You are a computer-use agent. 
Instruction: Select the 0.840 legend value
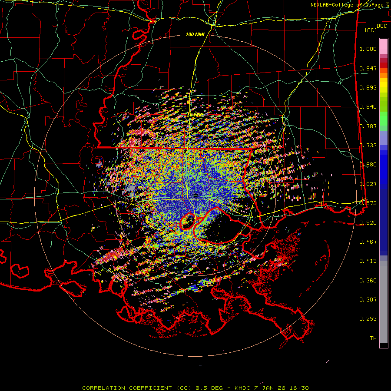(x=368, y=107)
